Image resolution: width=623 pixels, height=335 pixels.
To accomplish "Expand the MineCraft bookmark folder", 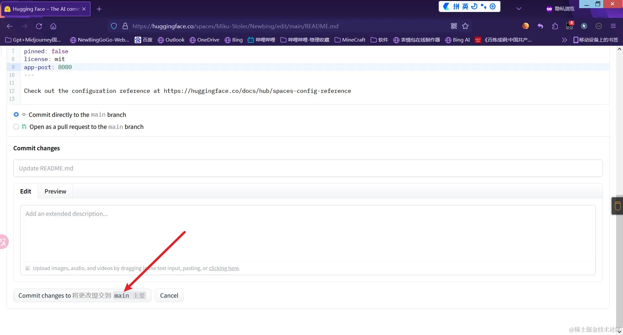I will pyautogui.click(x=350, y=40).
